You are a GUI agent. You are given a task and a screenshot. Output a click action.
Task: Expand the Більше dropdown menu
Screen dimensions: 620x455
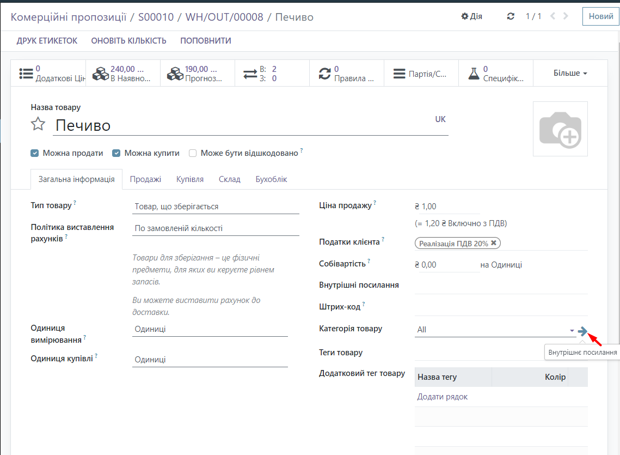(570, 73)
